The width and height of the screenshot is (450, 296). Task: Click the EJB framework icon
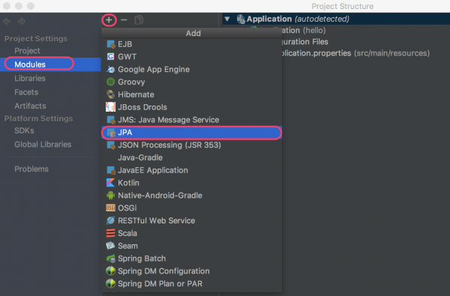(x=111, y=44)
